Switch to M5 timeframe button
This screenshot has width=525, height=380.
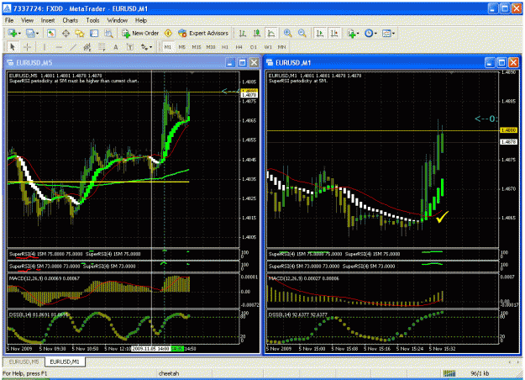[x=181, y=47]
